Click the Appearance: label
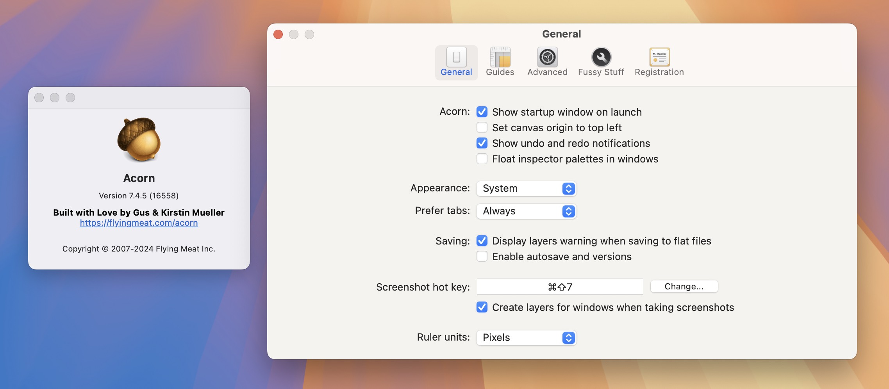 (440, 188)
